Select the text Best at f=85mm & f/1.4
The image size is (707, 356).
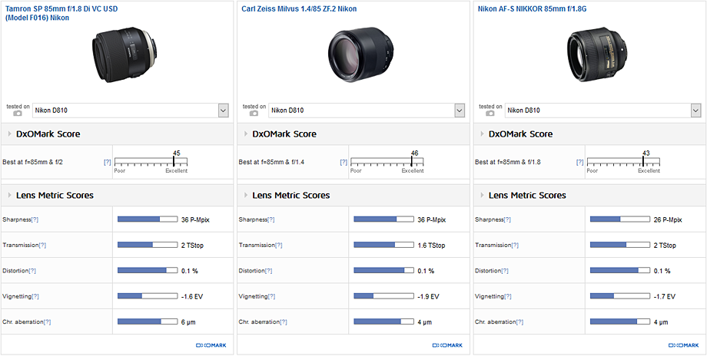click(x=271, y=162)
